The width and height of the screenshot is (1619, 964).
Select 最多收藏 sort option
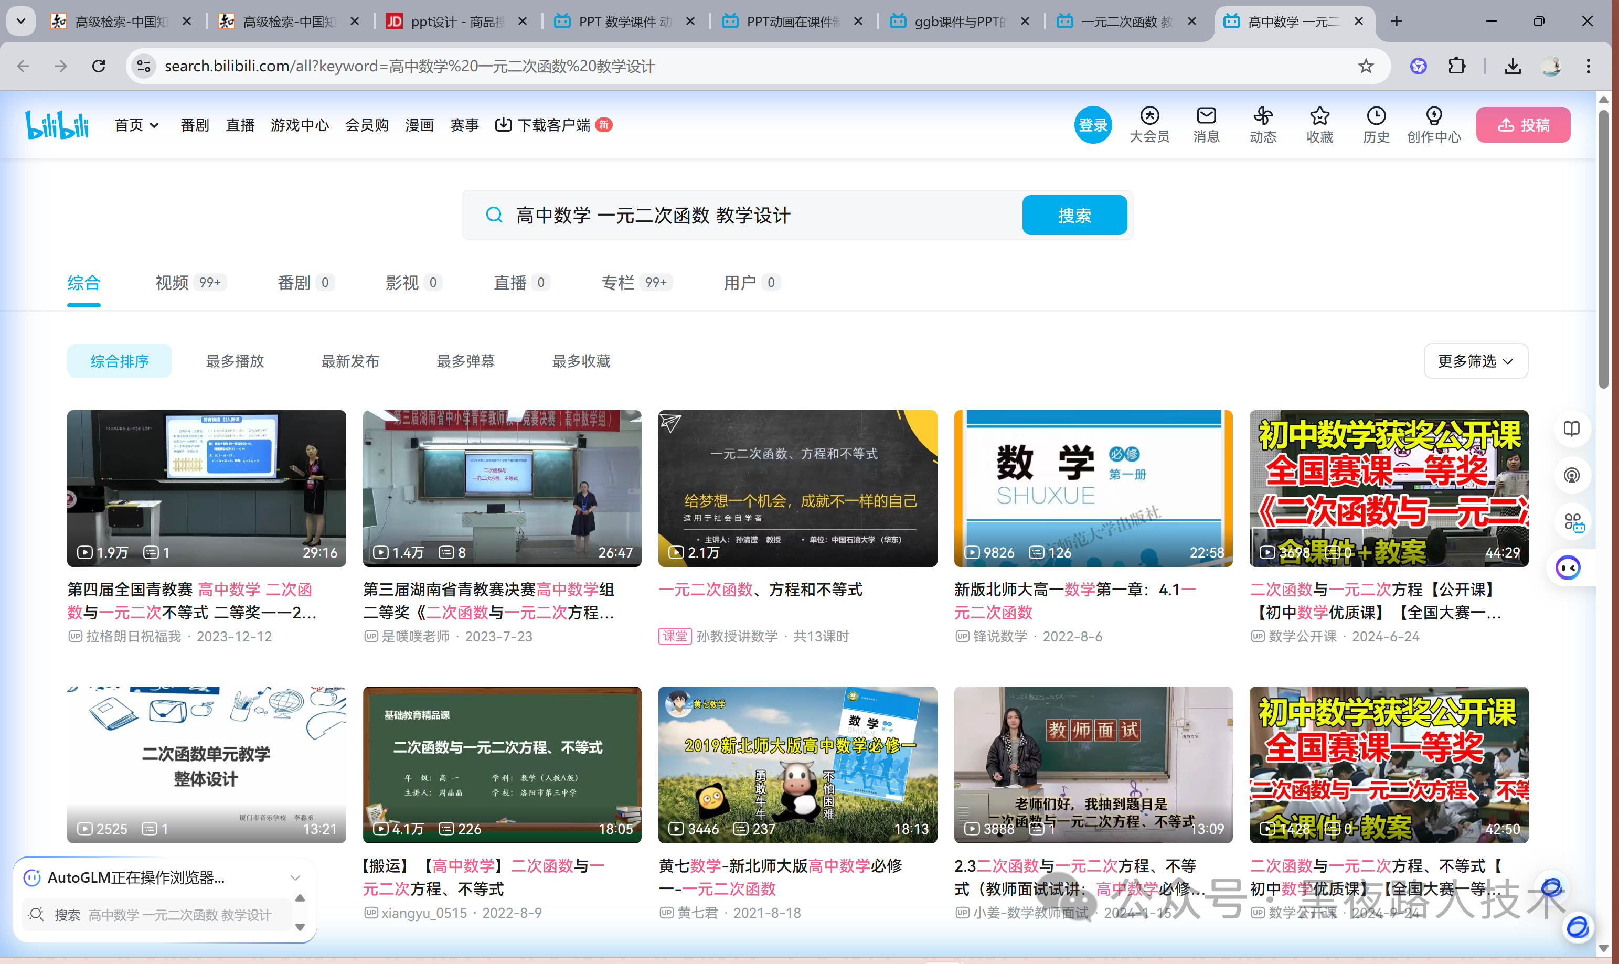(581, 361)
